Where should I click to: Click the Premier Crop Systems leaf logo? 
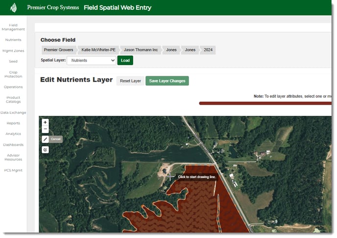click(14, 8)
